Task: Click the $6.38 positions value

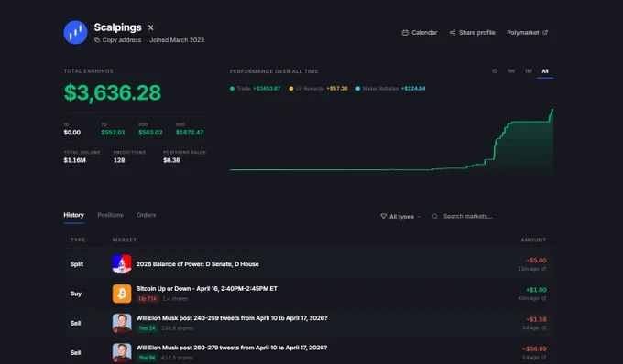Action: (x=171, y=160)
